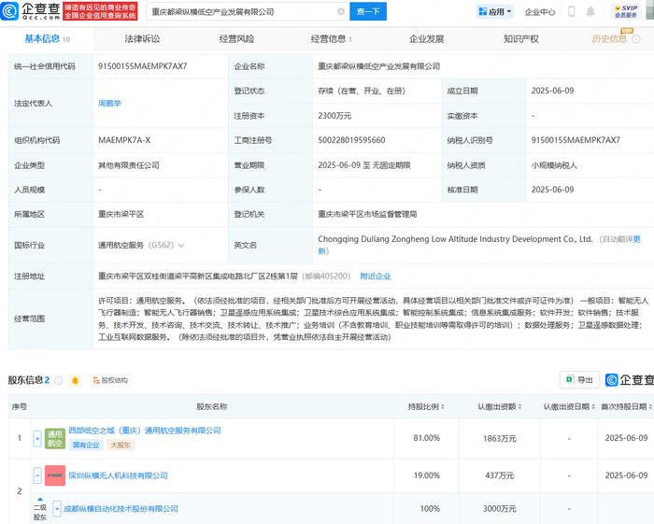This screenshot has height=524, width=654.
Task: Open 西部低空之城（重庆）通用航空服务有限公司 link
Action: 145,431
